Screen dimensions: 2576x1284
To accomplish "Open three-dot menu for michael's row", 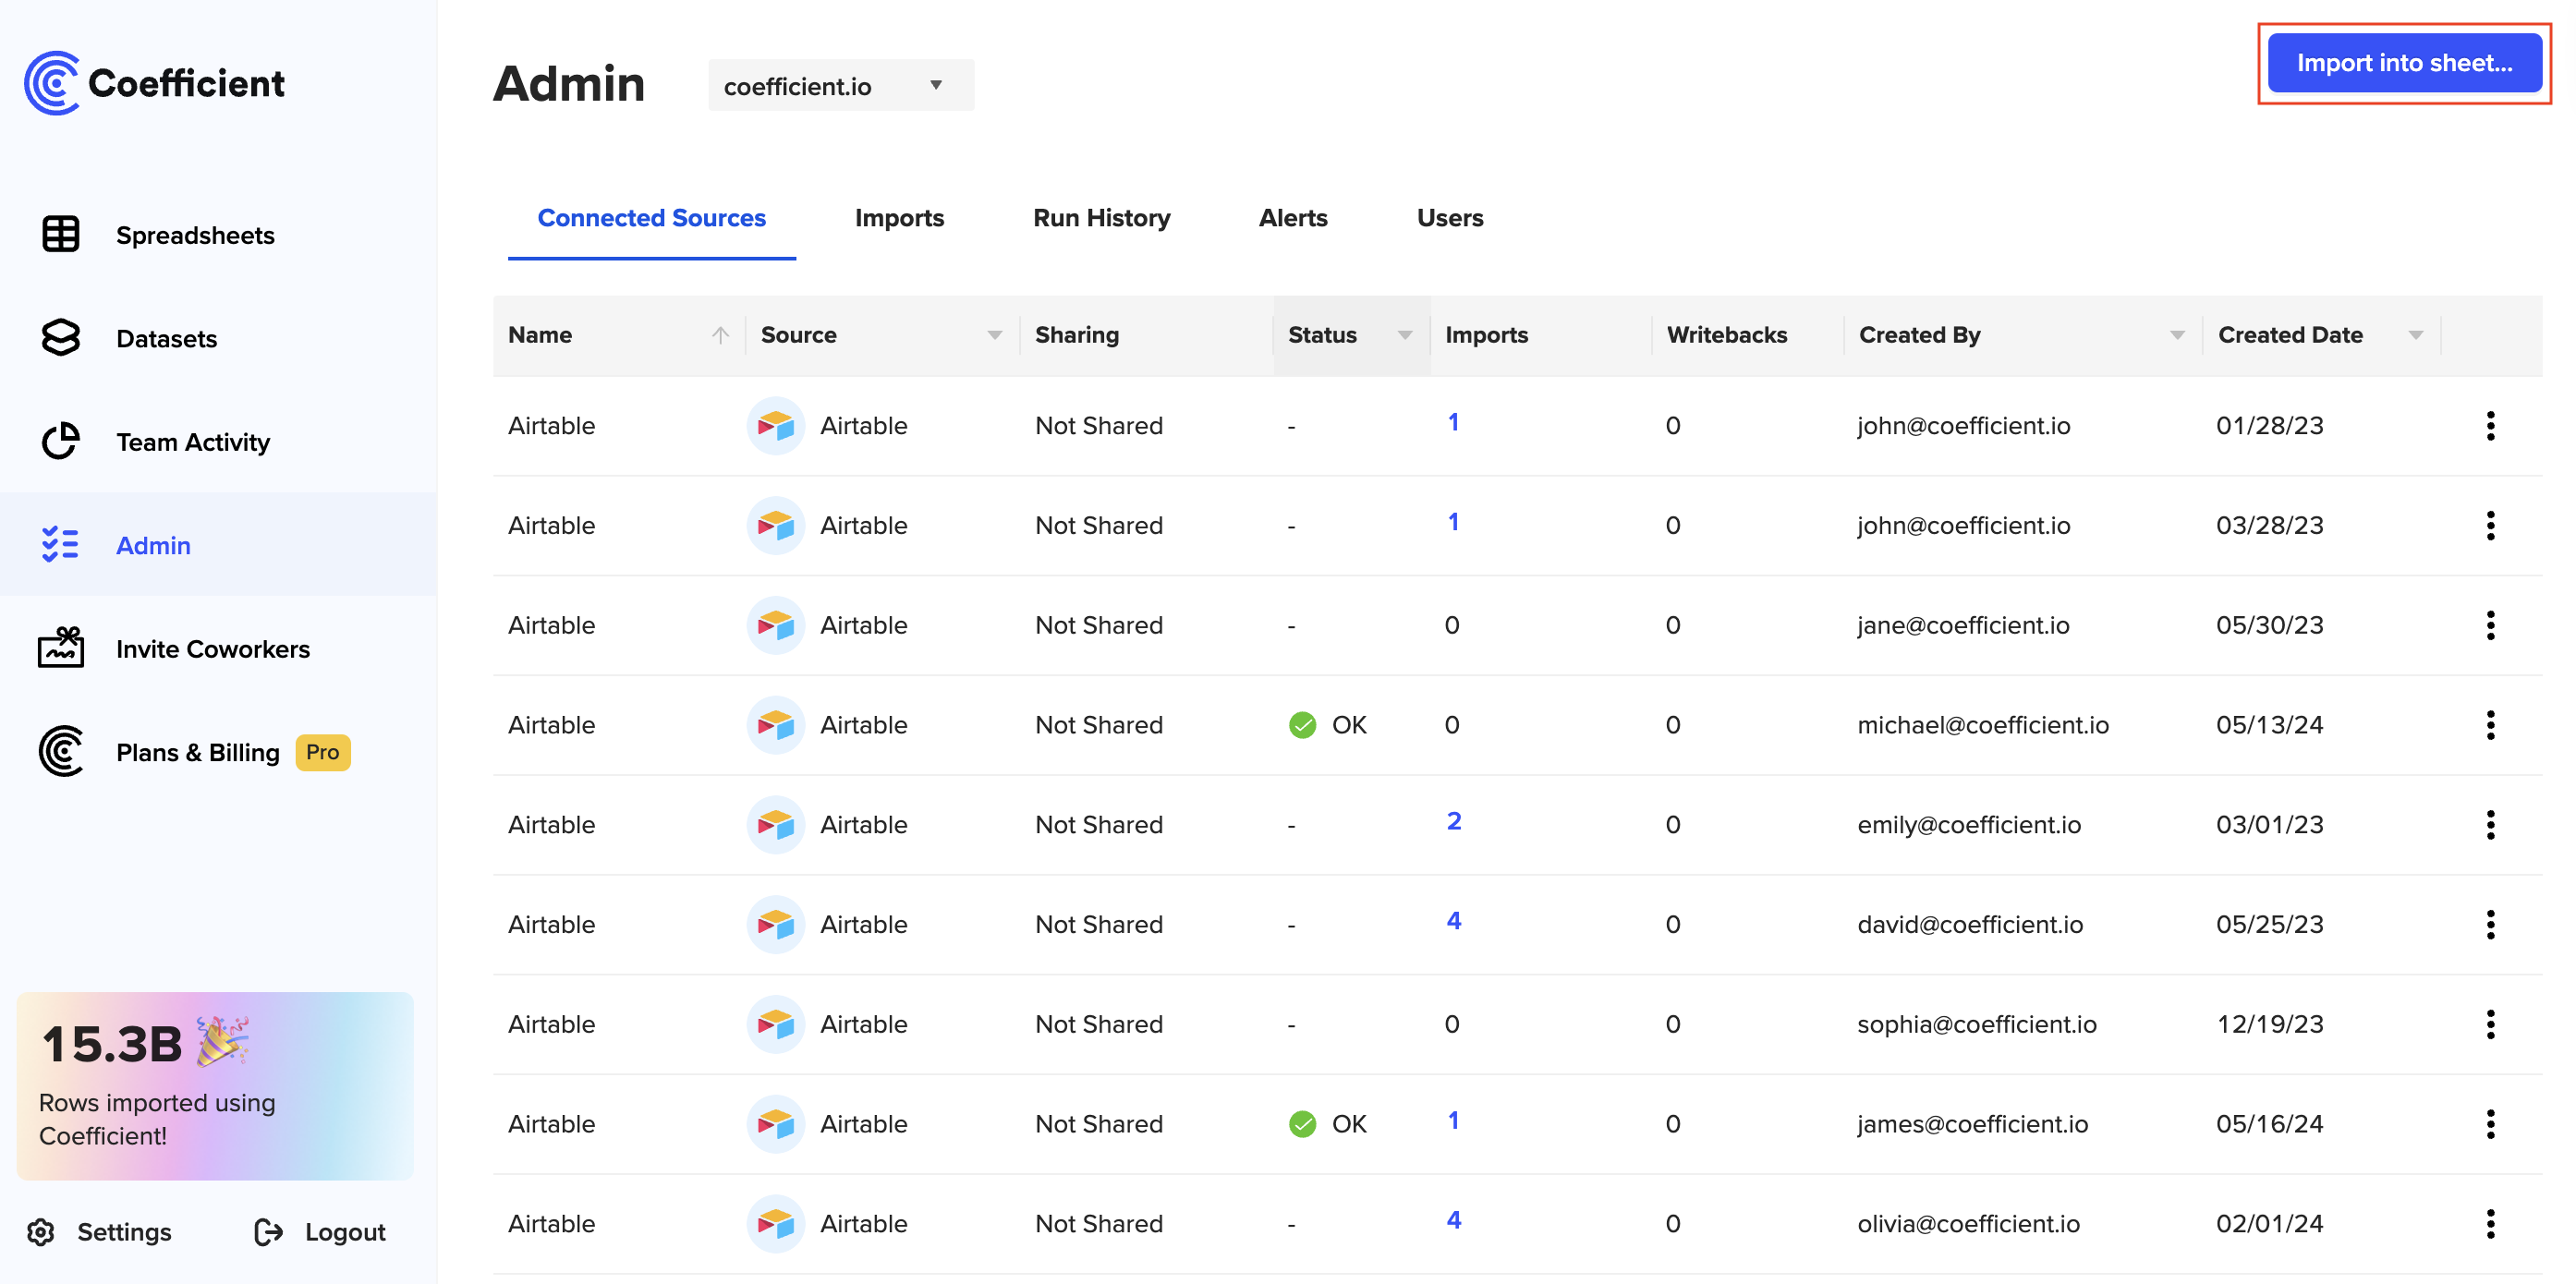I will [2490, 725].
